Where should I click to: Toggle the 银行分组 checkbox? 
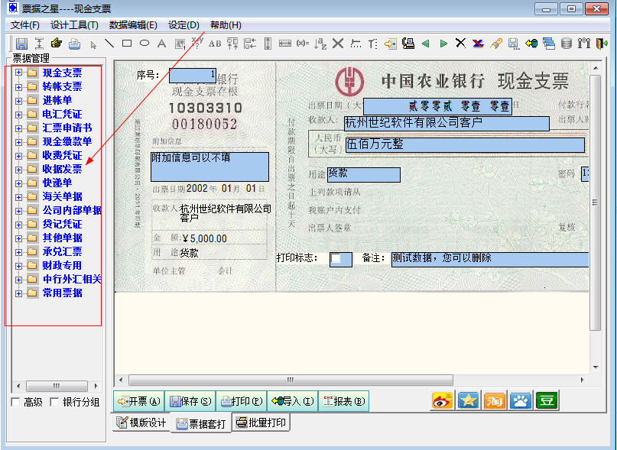[x=54, y=402]
